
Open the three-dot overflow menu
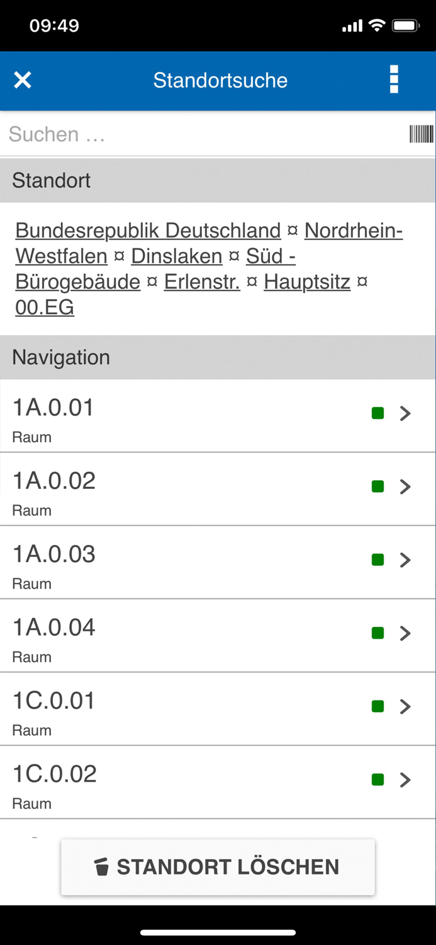(394, 80)
